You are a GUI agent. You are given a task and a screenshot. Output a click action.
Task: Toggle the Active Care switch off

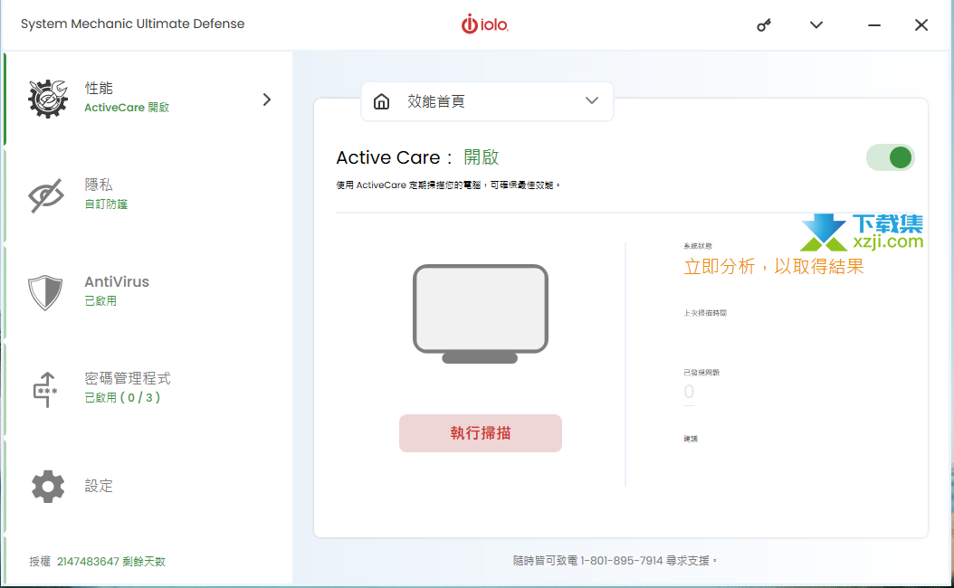point(890,157)
